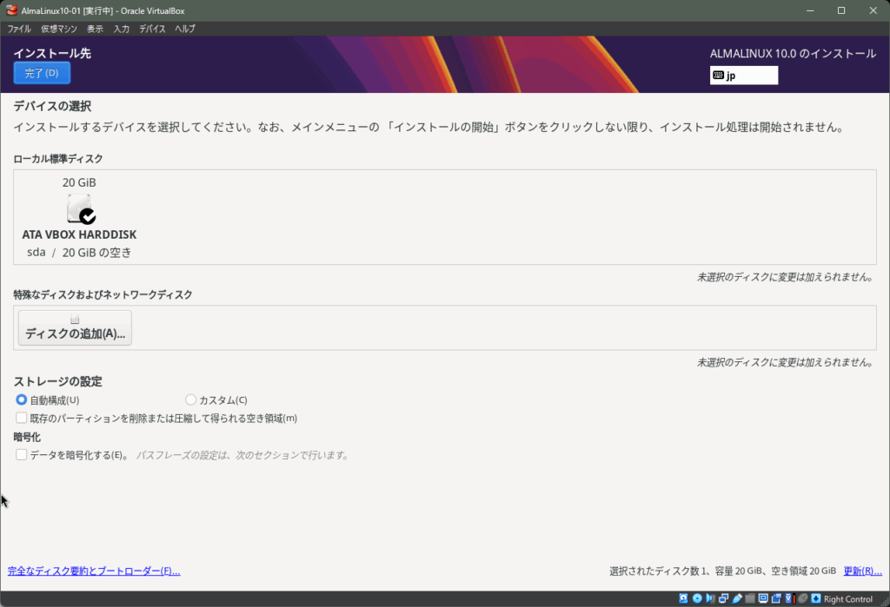Open the デバイス menu
Screen dimensions: 890x607
(x=152, y=29)
